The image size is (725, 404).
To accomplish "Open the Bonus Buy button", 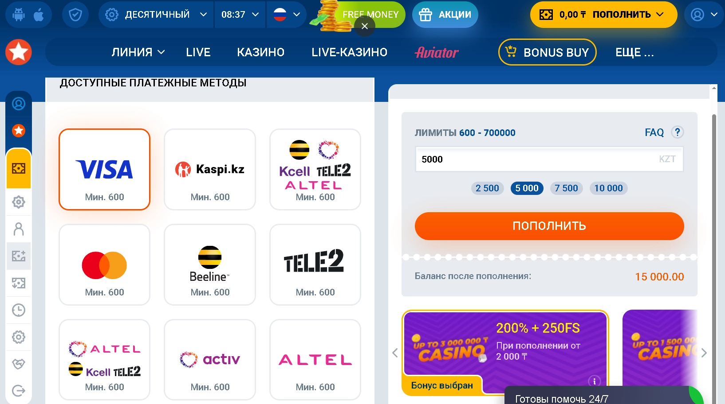I will click(x=548, y=52).
